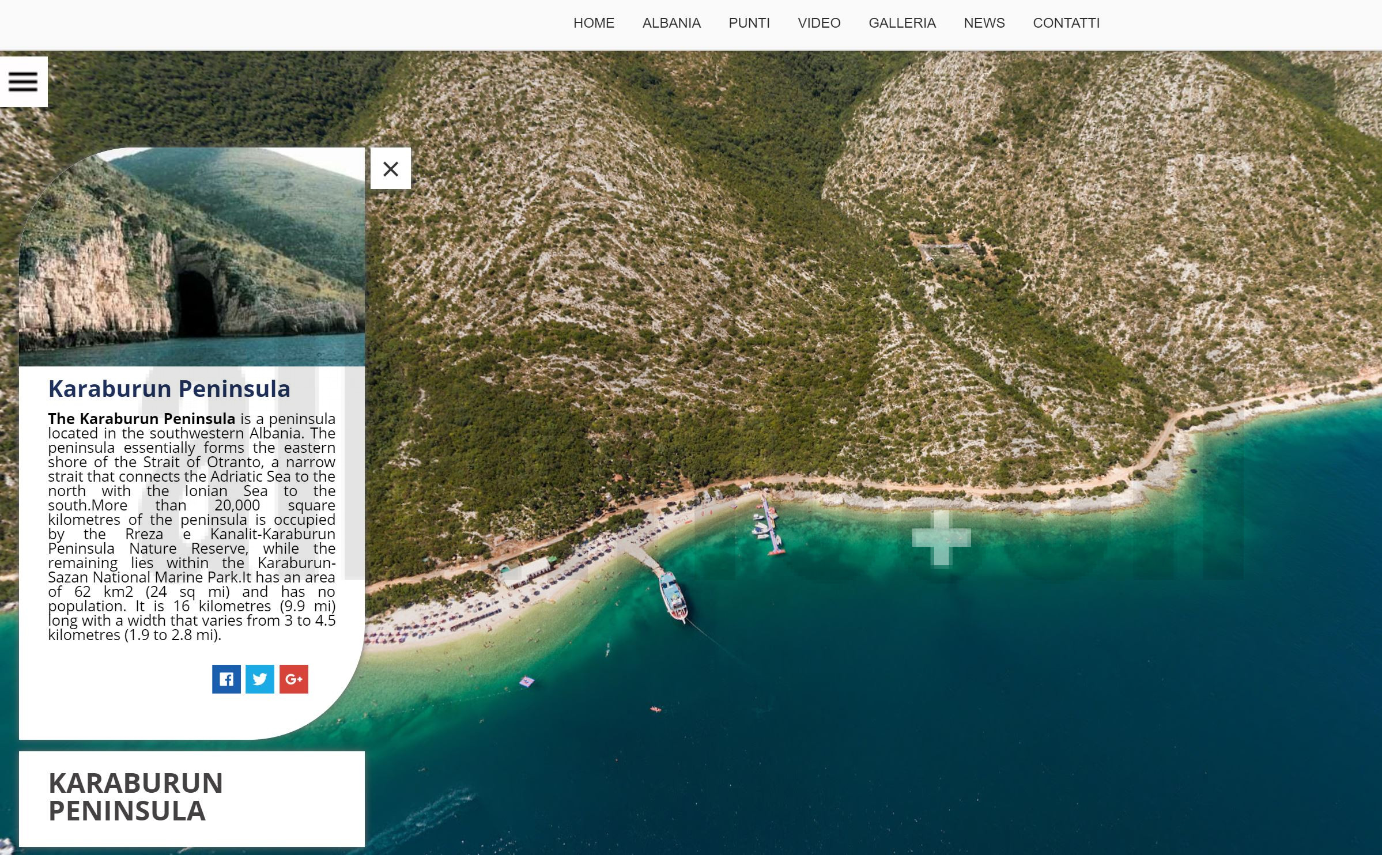Open the PUNTI section

(749, 23)
